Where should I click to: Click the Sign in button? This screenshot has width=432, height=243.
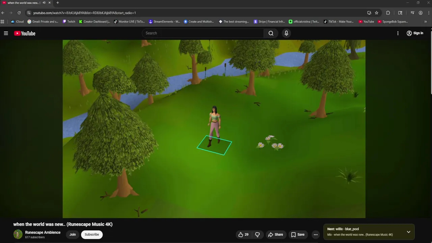pyautogui.click(x=415, y=33)
